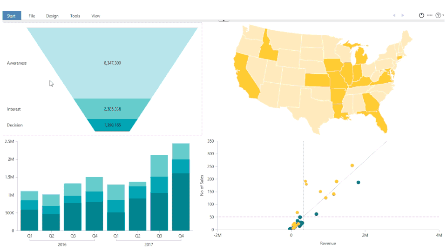Open the Design menu
This screenshot has width=447, height=251.
point(52,16)
